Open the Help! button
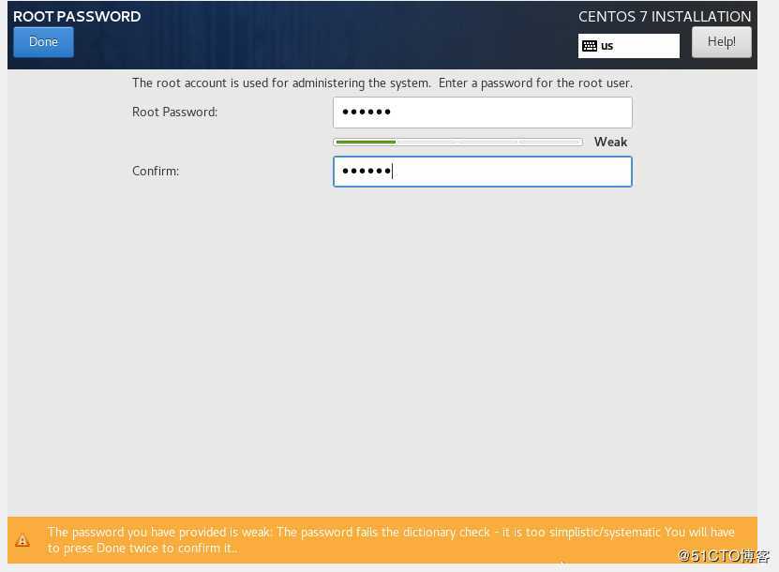This screenshot has height=572, width=779. (x=722, y=42)
